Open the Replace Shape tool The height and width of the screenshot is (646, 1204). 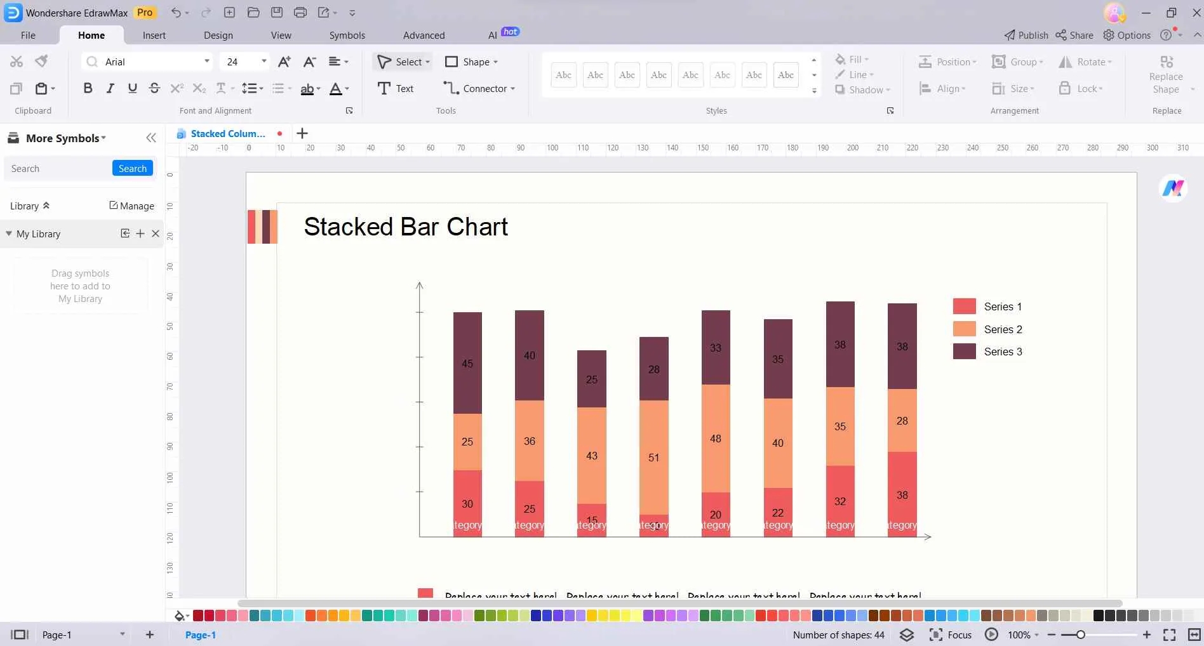pyautogui.click(x=1166, y=75)
